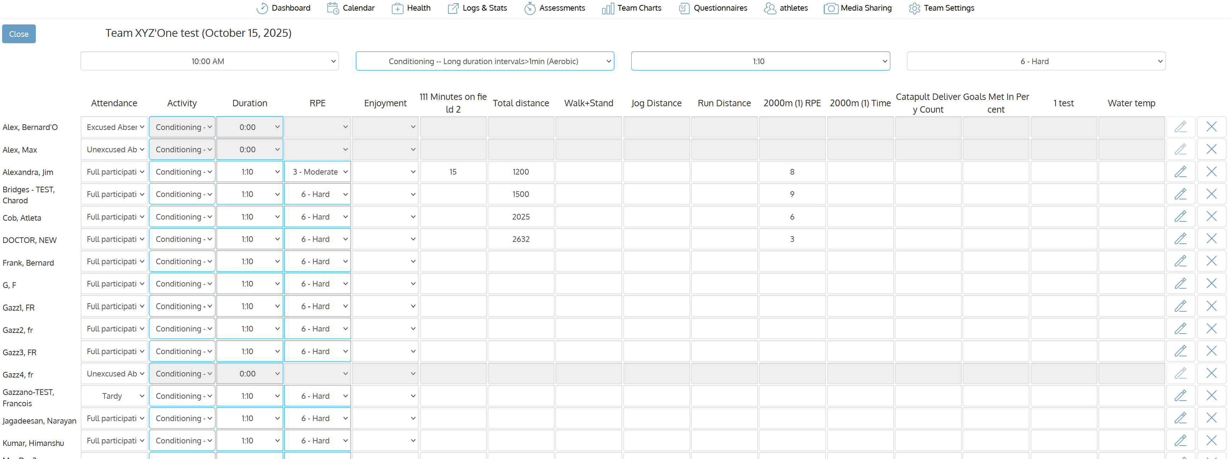Viewport: 1231px width, 459px height.
Task: Click the pencil edit icon for Alexandra, Jim
Action: tap(1180, 171)
